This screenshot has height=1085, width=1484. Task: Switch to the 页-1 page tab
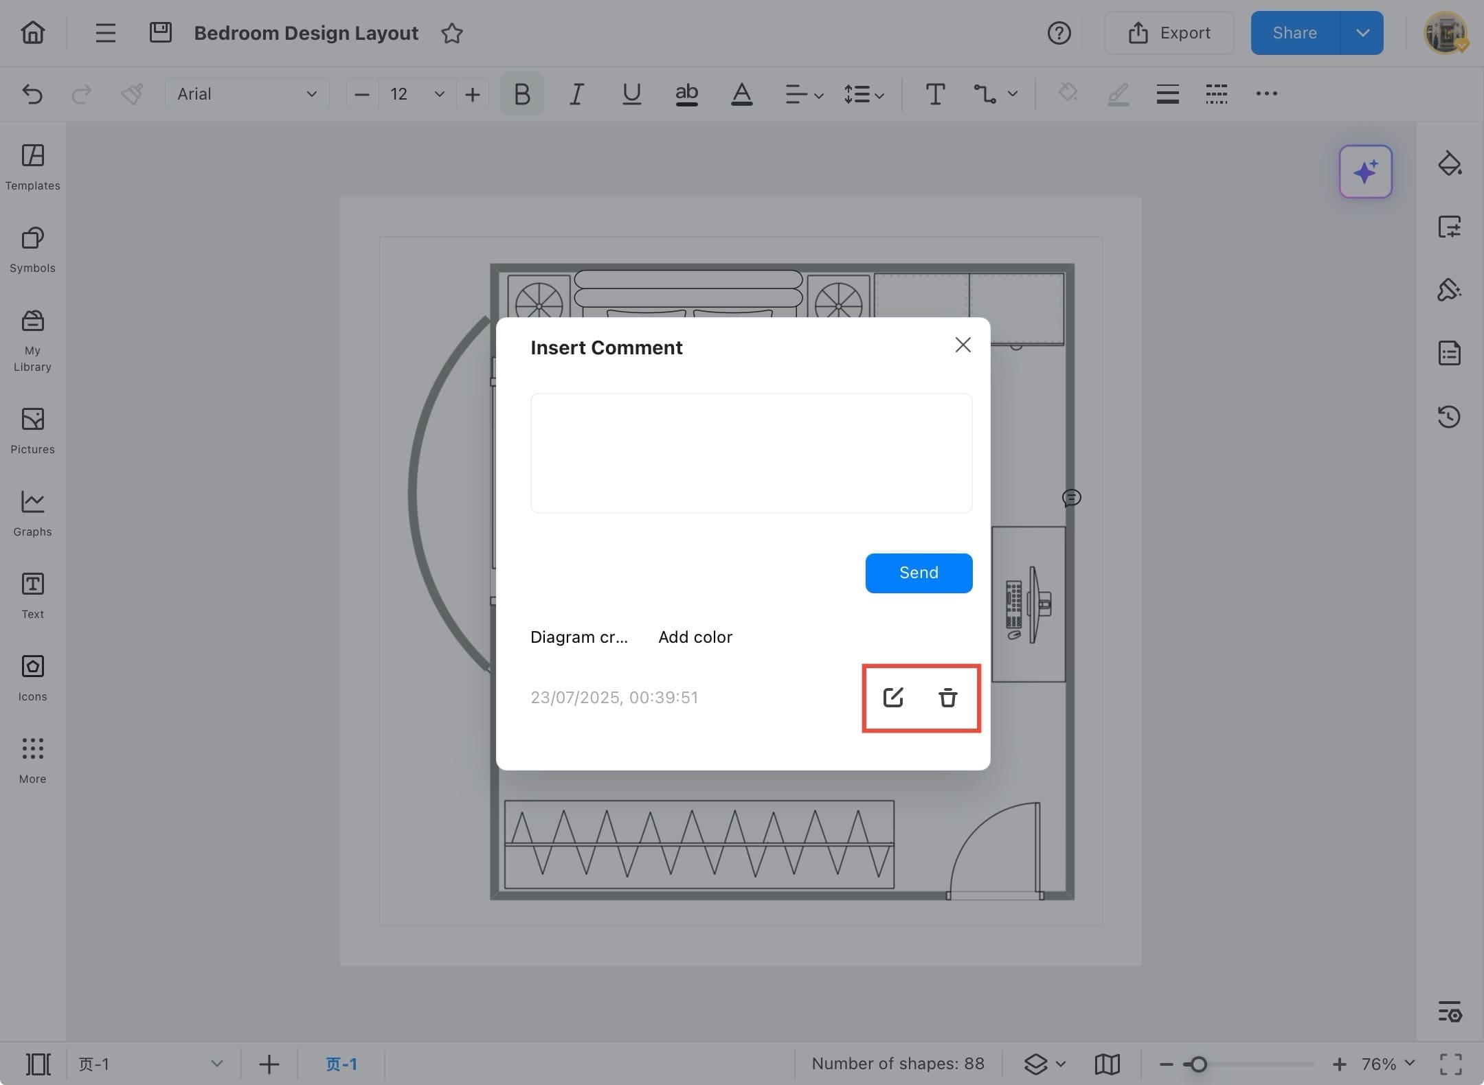coord(341,1064)
